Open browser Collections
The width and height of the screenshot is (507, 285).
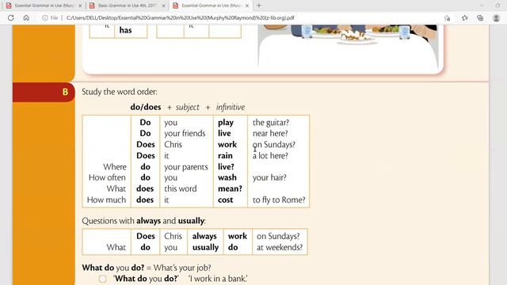coord(480,17)
